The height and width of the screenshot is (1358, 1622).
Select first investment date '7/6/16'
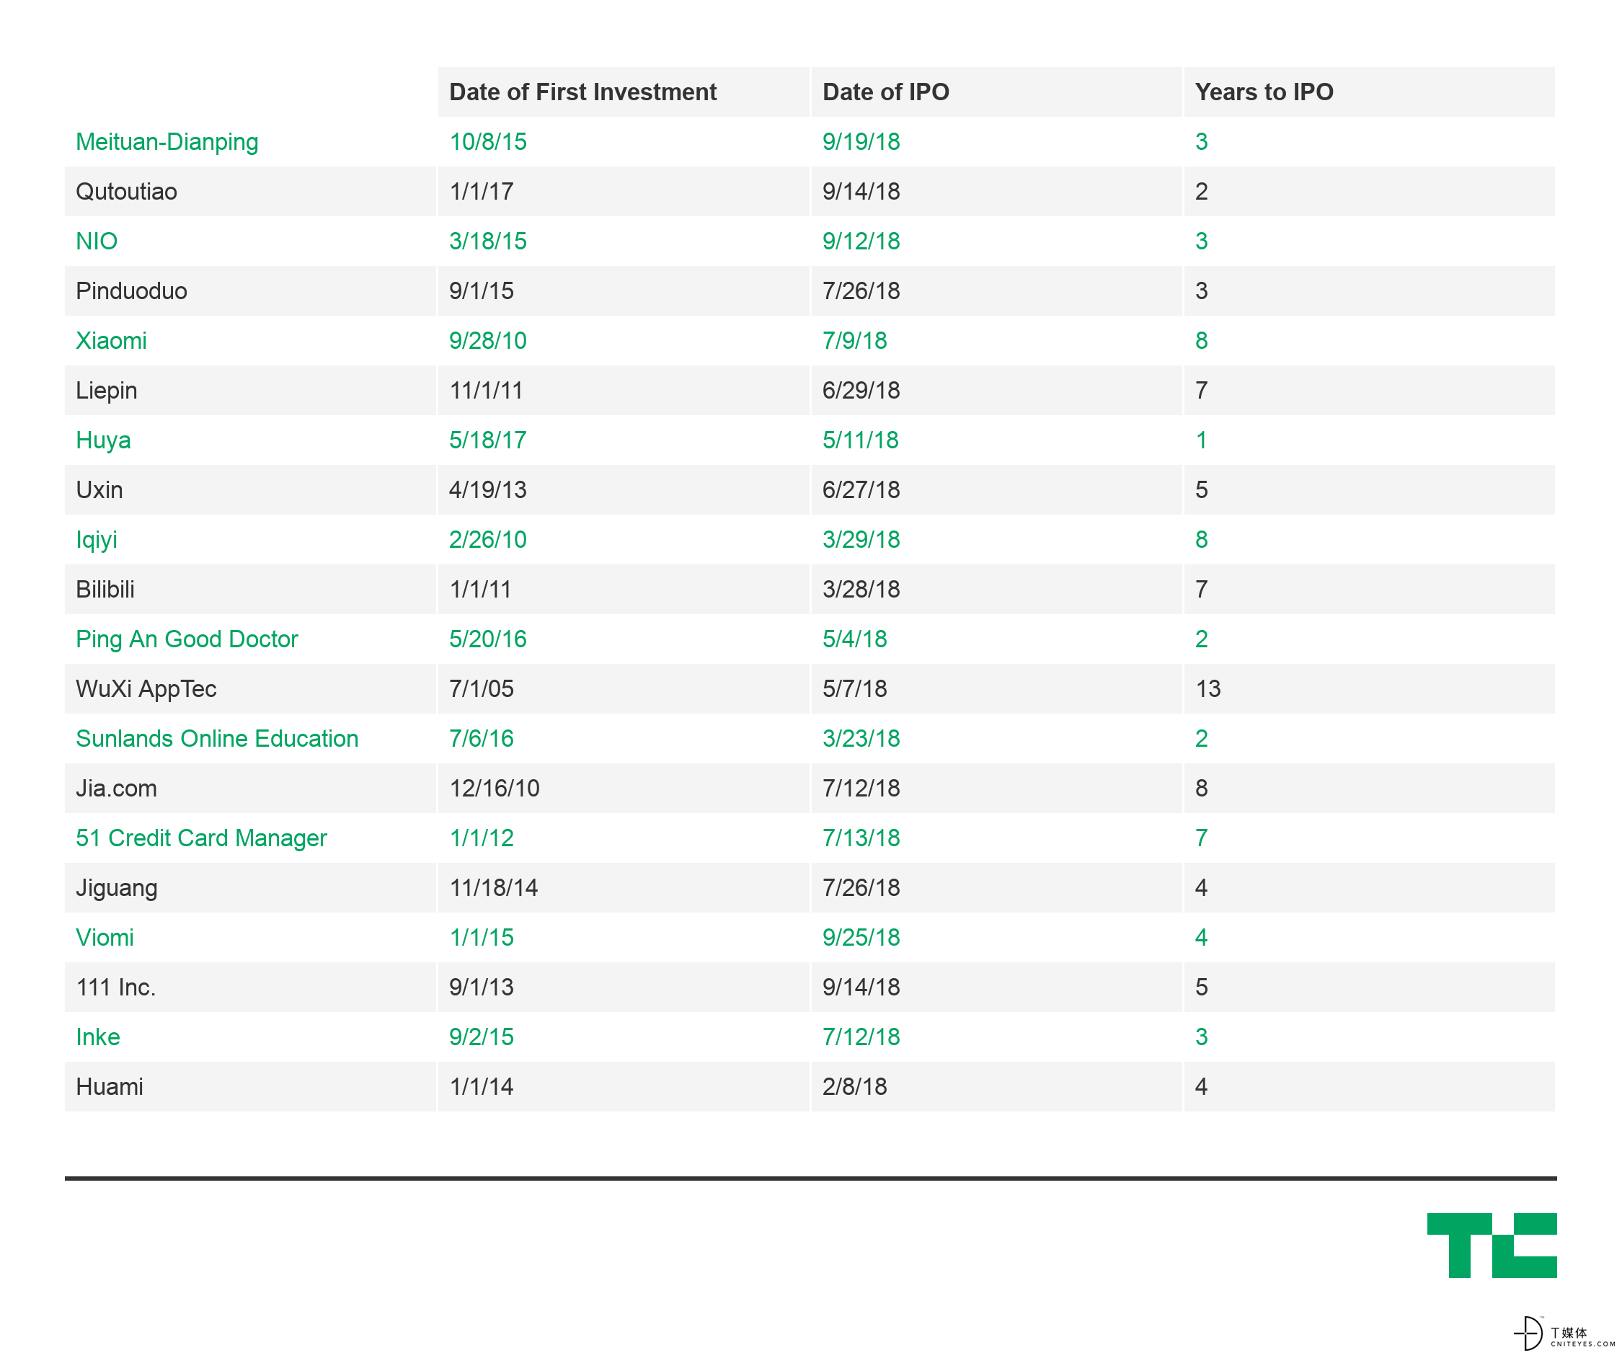point(482,739)
